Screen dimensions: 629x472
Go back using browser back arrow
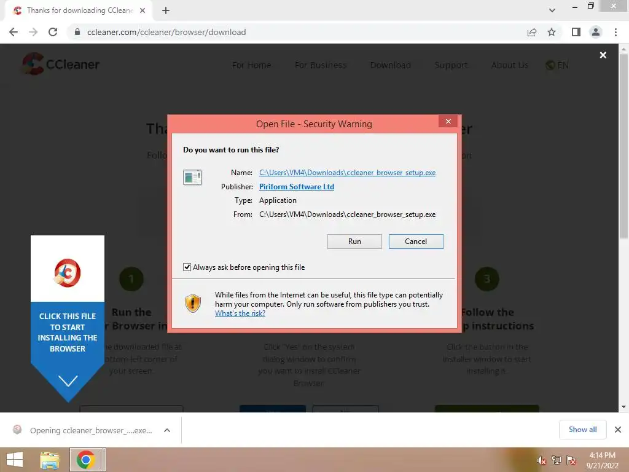[14, 32]
